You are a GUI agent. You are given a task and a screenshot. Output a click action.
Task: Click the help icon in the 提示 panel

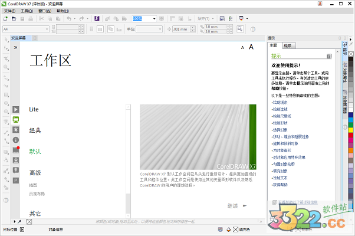click(328, 56)
